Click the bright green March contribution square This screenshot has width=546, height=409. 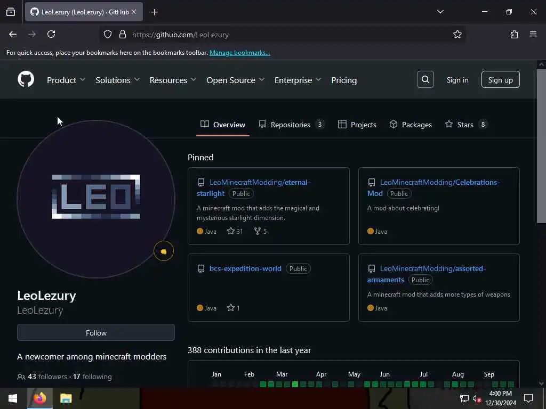[295, 385]
